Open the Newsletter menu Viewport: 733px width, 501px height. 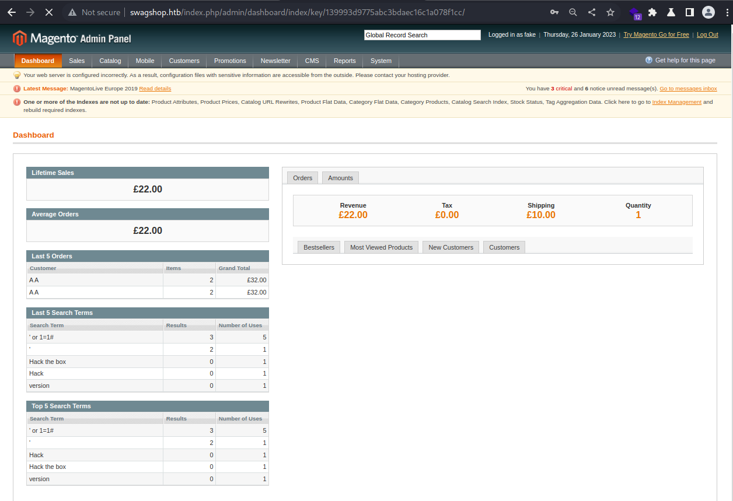[x=275, y=61]
